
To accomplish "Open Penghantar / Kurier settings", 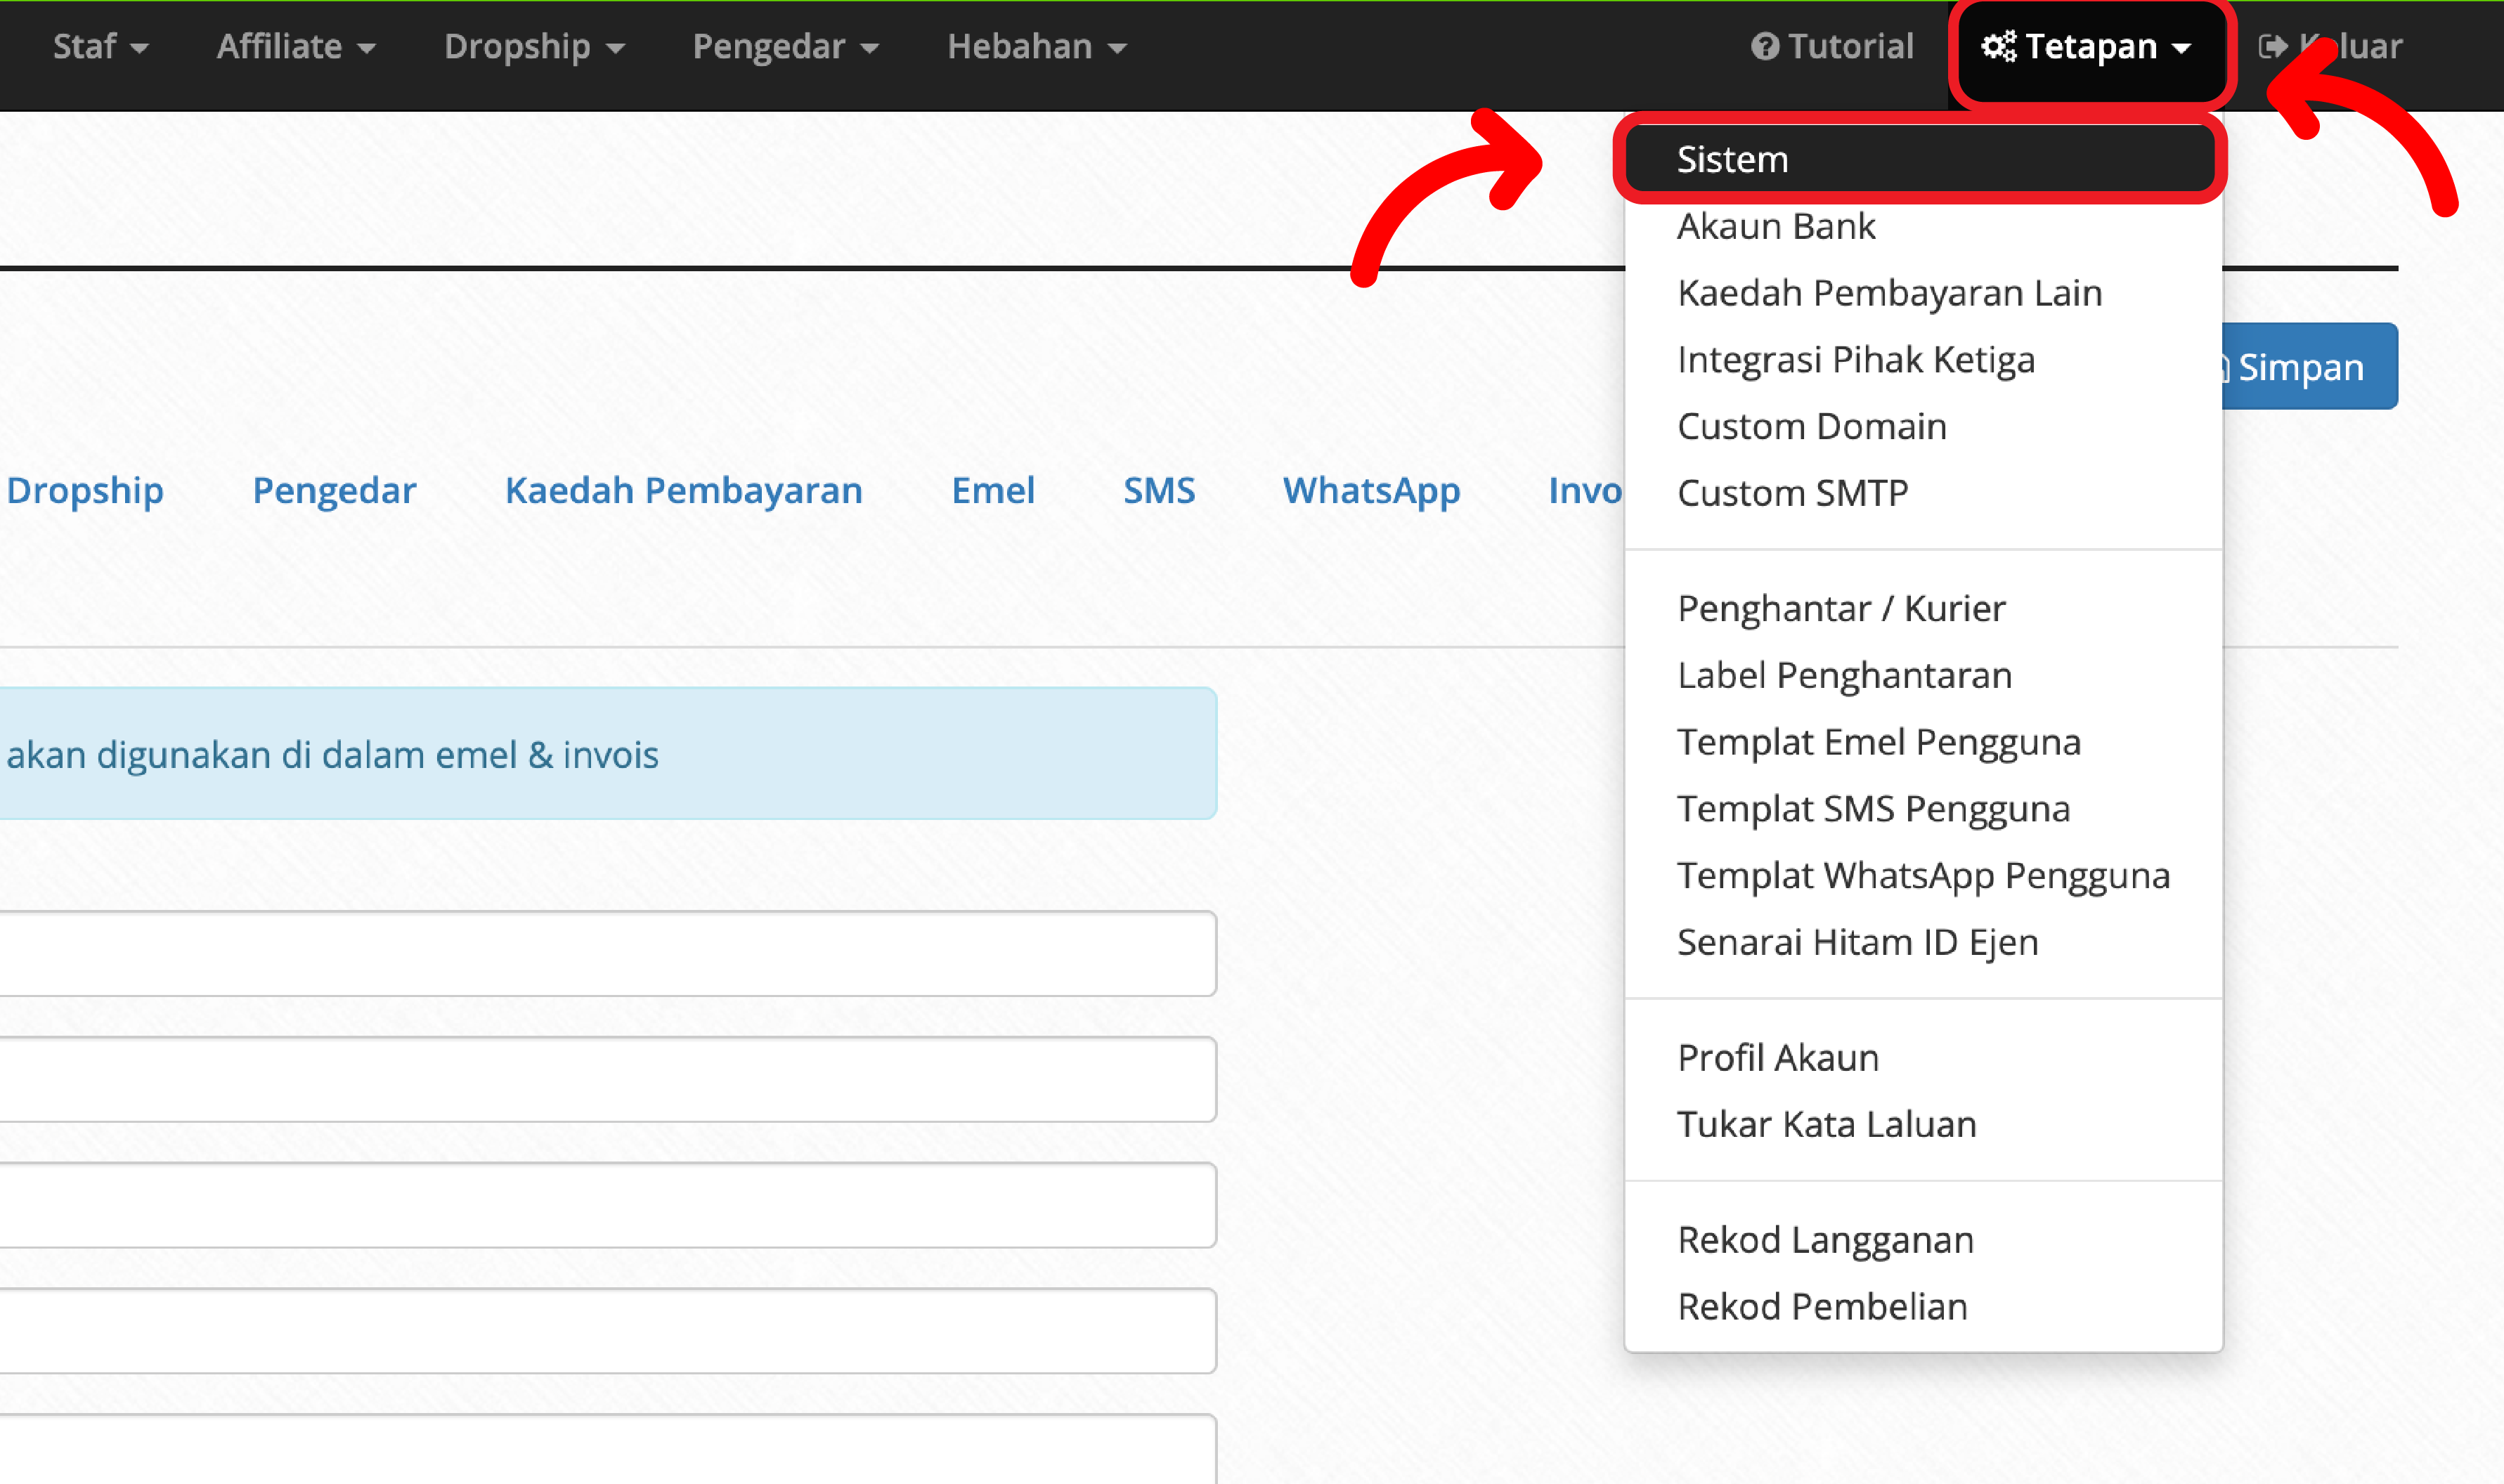I will (1841, 608).
